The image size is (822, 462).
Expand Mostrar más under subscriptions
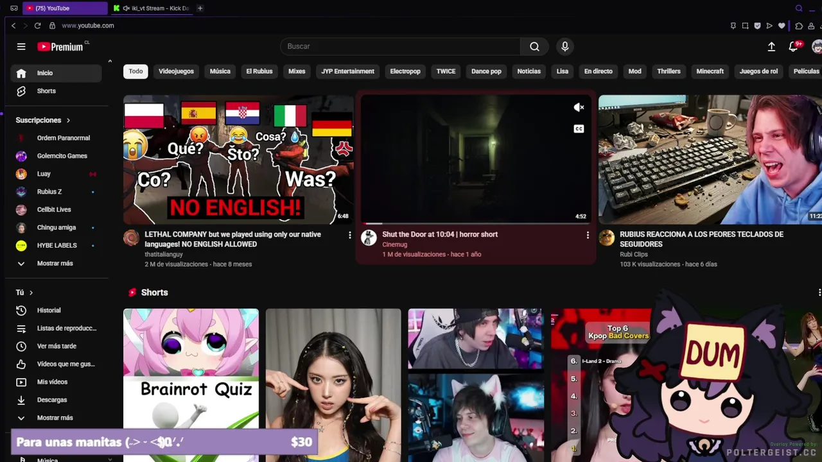[x=57, y=264]
